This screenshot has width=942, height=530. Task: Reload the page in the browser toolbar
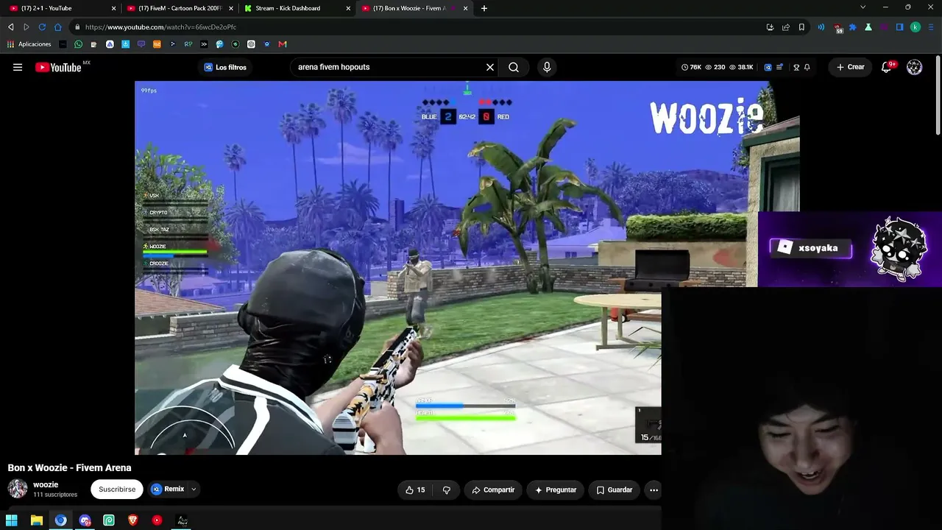[x=42, y=27]
